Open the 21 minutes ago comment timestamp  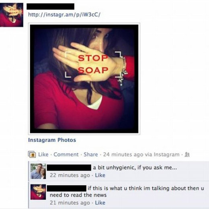[70, 203]
